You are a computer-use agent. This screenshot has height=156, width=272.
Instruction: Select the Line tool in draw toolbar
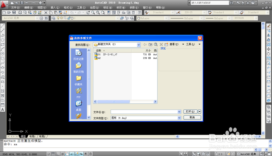(x=3, y=26)
